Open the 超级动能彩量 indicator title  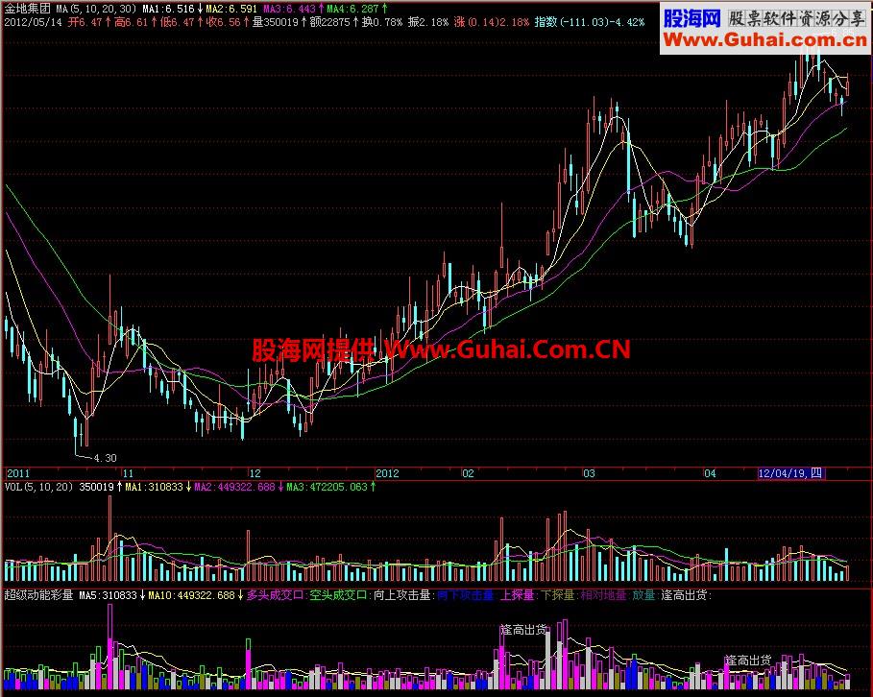click(x=39, y=595)
